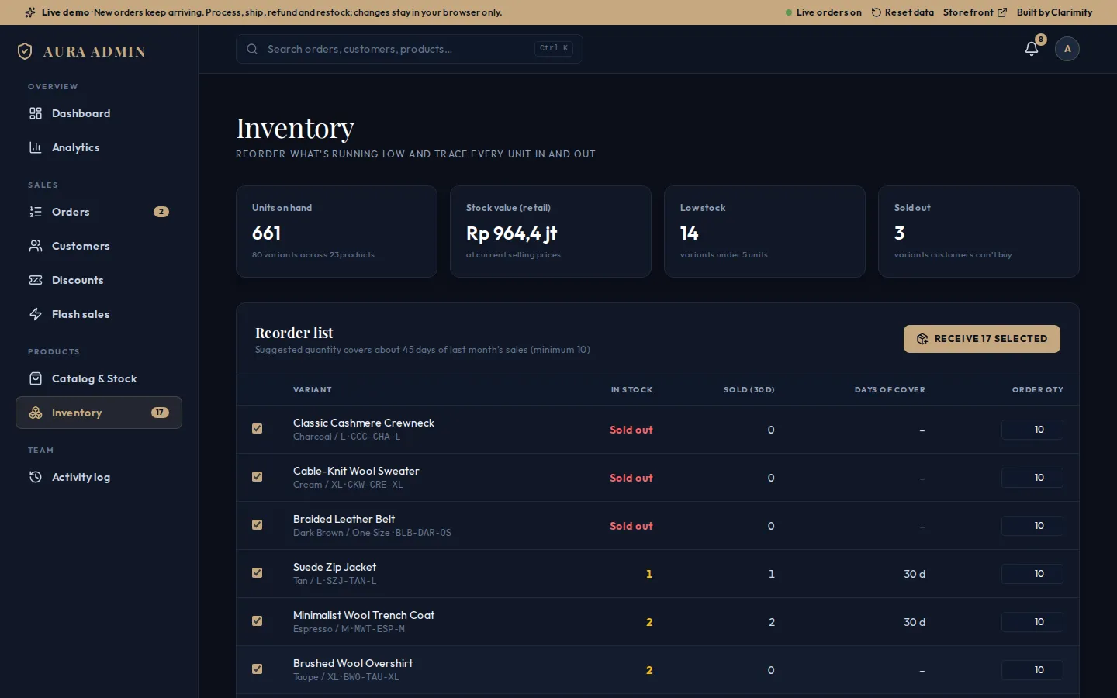Viewport: 1117px width, 698px height.
Task: Focus the search orders, customers, products field
Action: tap(410, 49)
